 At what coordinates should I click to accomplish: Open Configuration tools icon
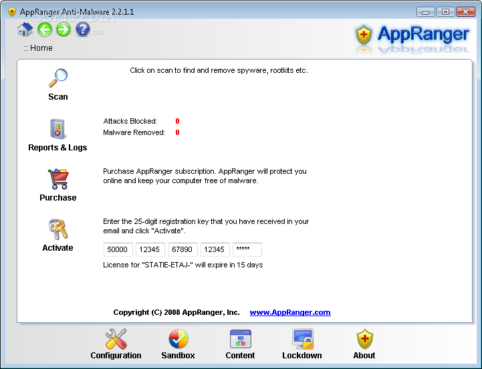(x=116, y=339)
